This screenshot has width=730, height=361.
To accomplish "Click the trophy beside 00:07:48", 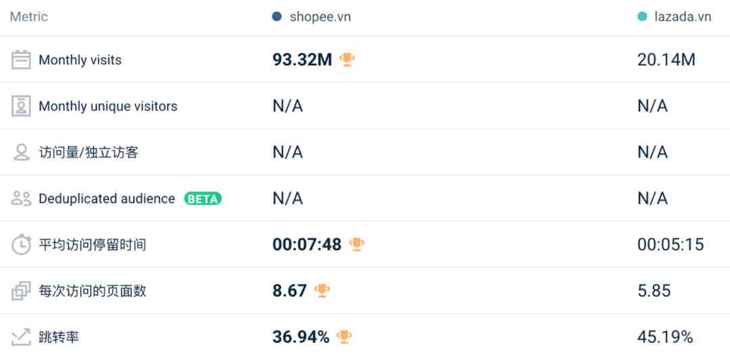I will click(357, 244).
